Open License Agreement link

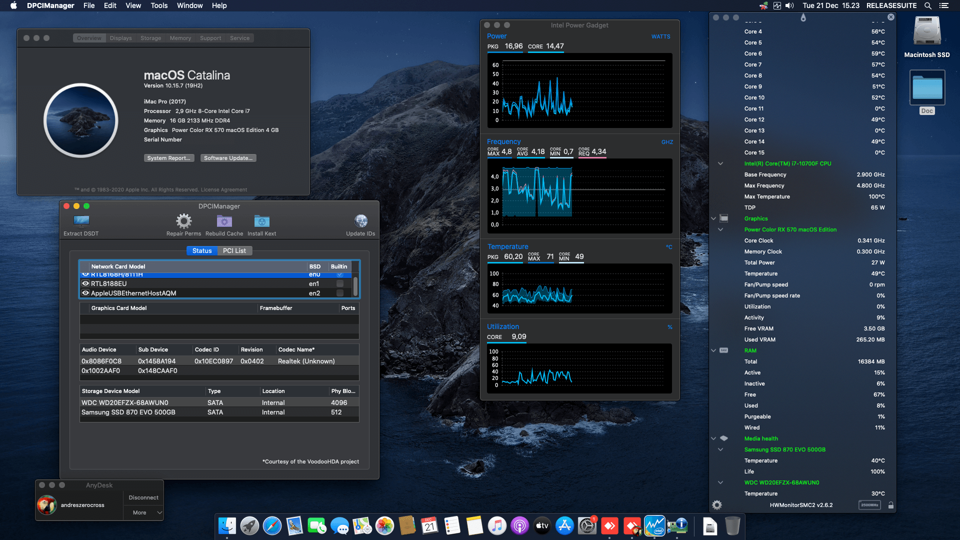(x=224, y=189)
